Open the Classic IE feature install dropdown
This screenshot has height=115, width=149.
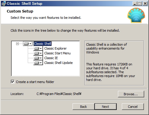[x=38, y=58]
